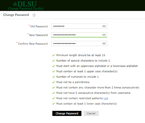Click the minimum length checkmark icon
Viewport: 145px width, 123px height.
(x=54, y=55)
